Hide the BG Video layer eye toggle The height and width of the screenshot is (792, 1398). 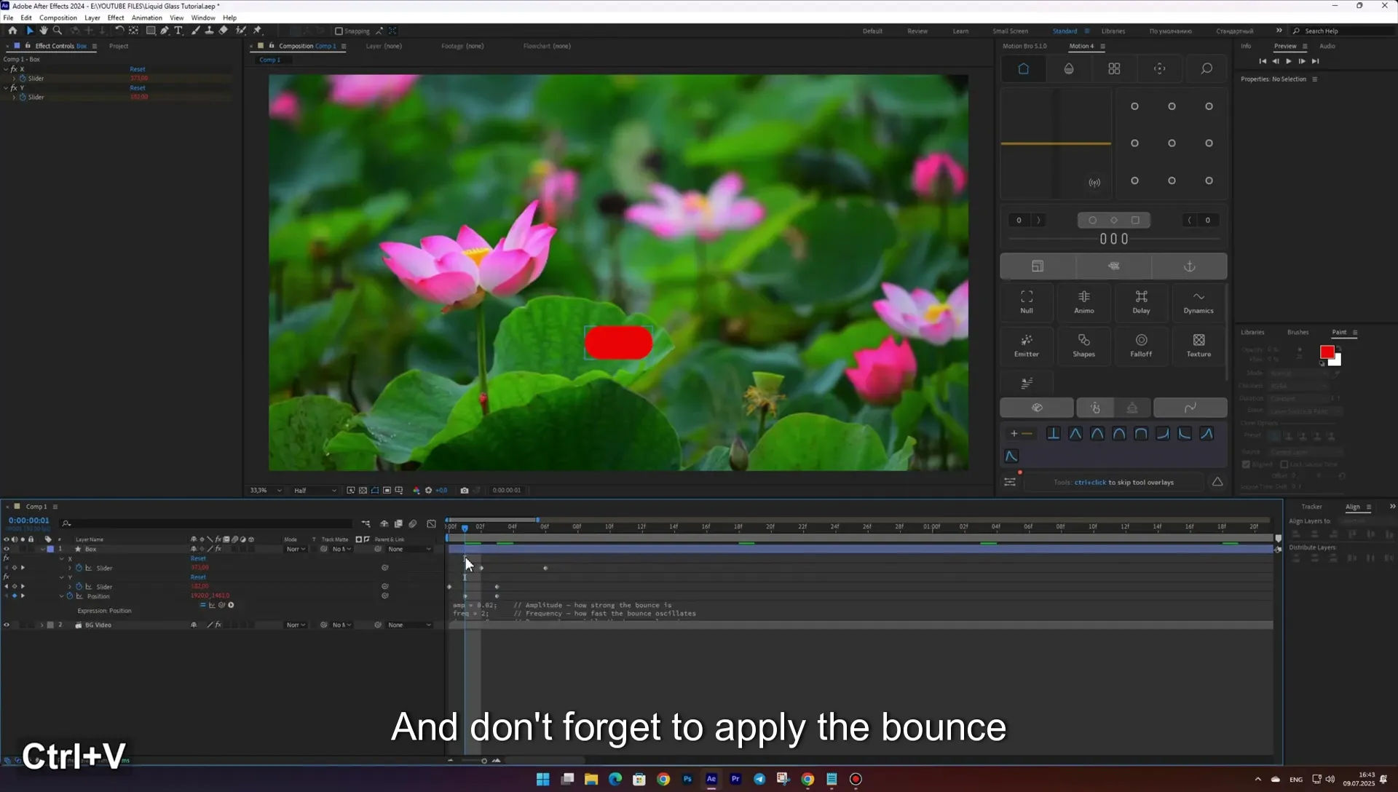pyautogui.click(x=7, y=625)
